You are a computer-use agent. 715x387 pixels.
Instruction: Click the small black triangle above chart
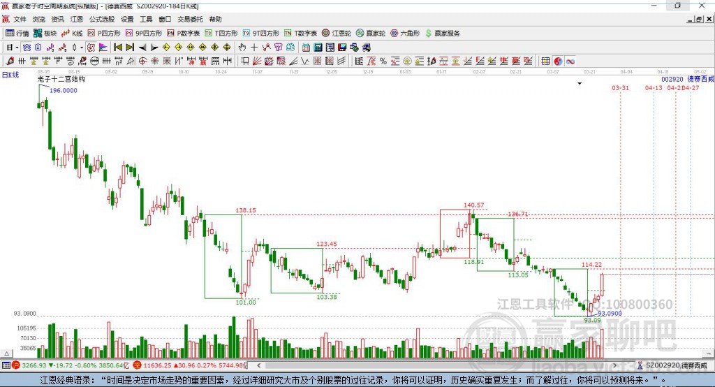(x=580, y=84)
